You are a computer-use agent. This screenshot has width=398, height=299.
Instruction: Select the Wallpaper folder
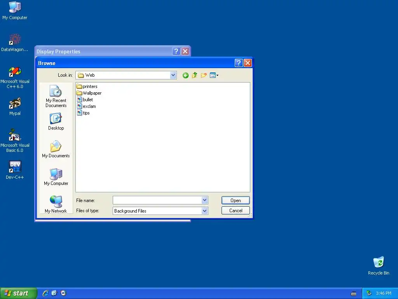[x=89, y=93]
